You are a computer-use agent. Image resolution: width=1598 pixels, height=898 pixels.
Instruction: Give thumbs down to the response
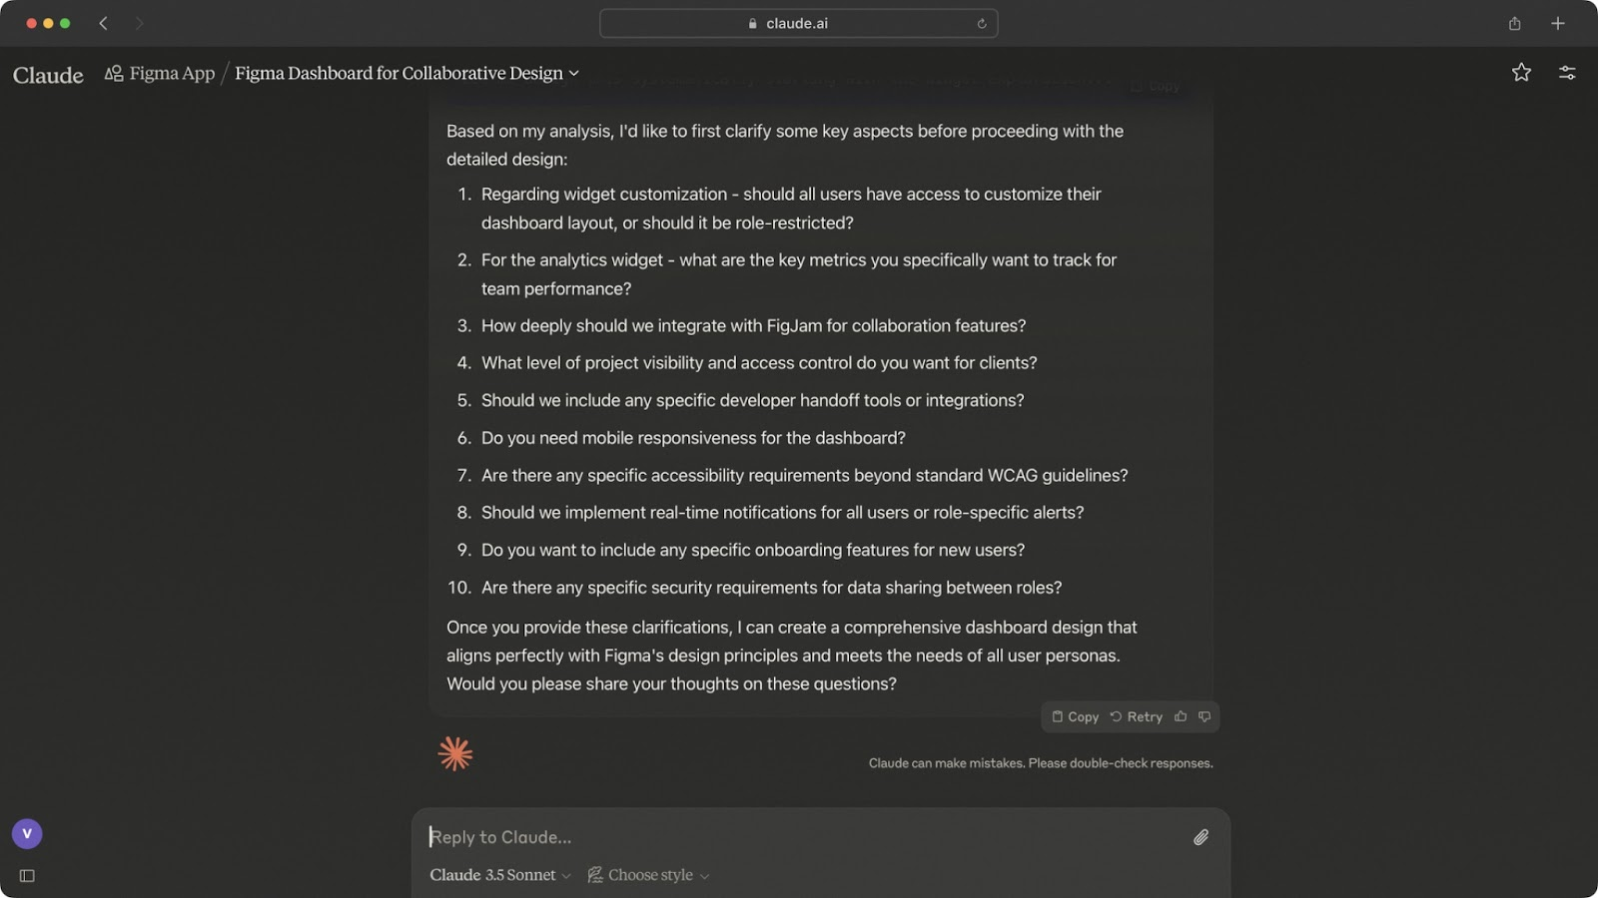pyautogui.click(x=1204, y=716)
